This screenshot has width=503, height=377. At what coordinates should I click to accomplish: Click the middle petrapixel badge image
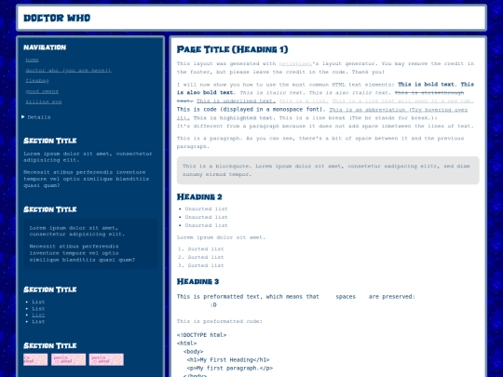click(68, 359)
